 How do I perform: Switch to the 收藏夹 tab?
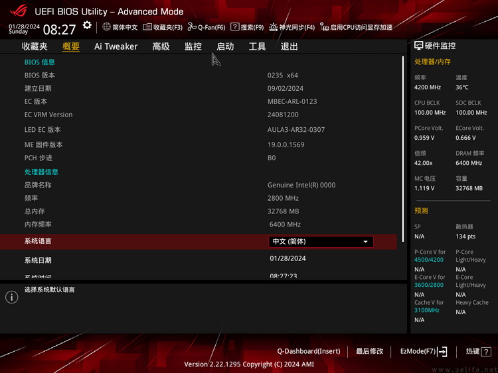[35, 46]
